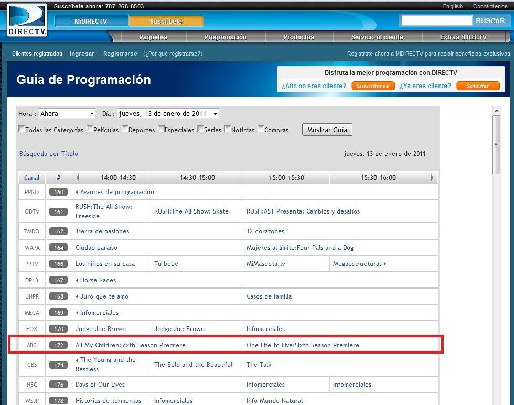Check the Noticias checkbox
514x405 pixels.
228,129
